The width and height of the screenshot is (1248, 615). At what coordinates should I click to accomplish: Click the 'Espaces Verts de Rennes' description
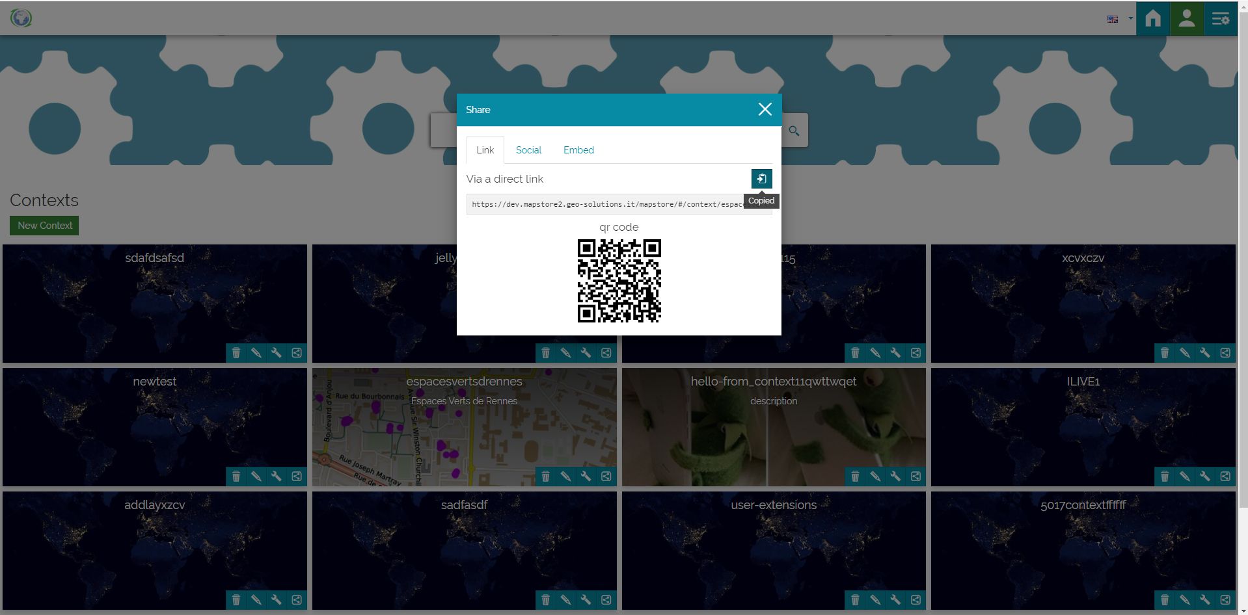(464, 401)
